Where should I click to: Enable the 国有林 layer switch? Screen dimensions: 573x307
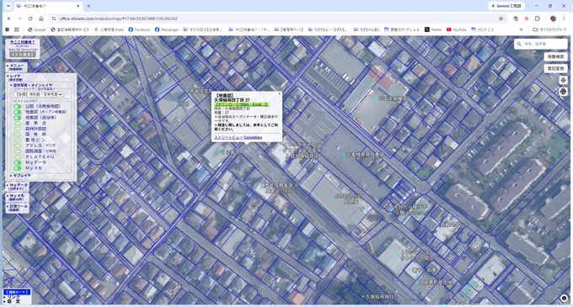click(x=17, y=135)
